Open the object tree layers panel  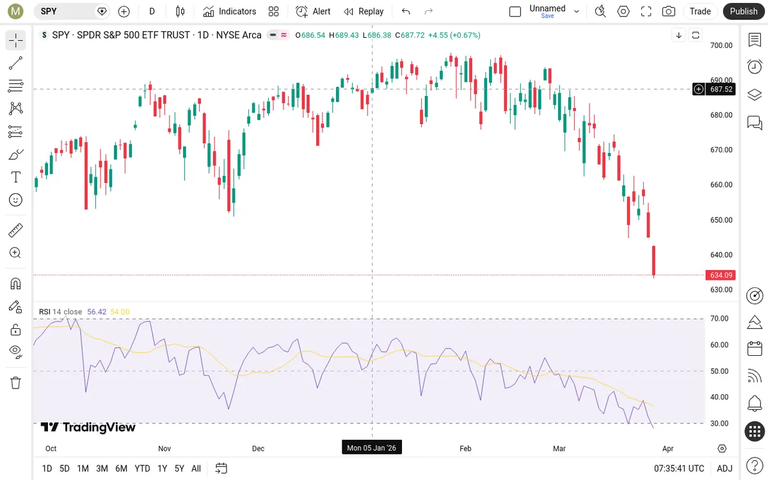[x=755, y=95]
